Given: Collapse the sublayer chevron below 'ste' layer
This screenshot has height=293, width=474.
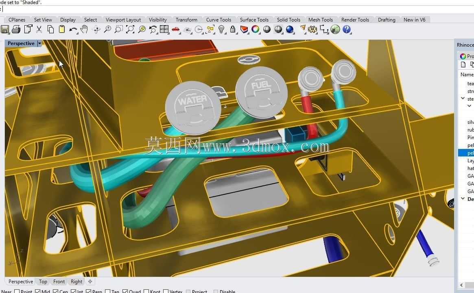Looking at the screenshot, I should 469,106.
